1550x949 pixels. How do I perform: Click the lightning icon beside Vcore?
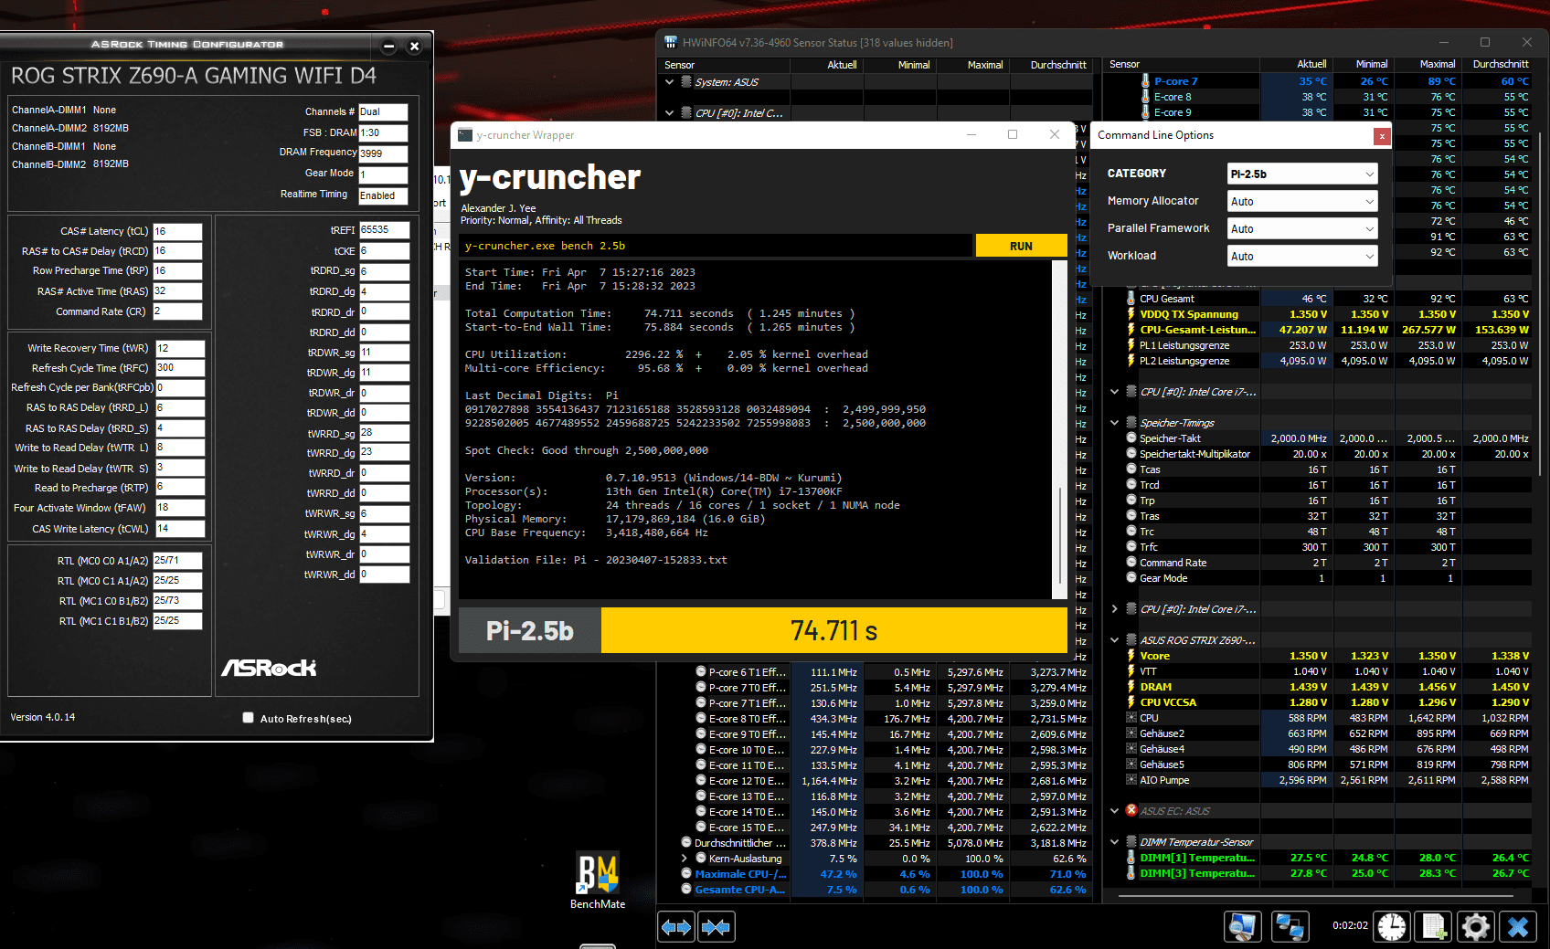click(1131, 656)
